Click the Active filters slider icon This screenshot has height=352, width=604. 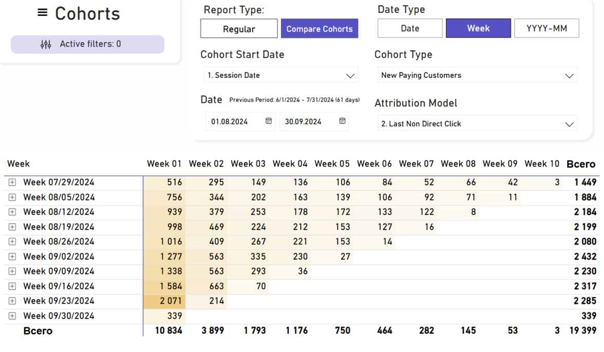46,45
